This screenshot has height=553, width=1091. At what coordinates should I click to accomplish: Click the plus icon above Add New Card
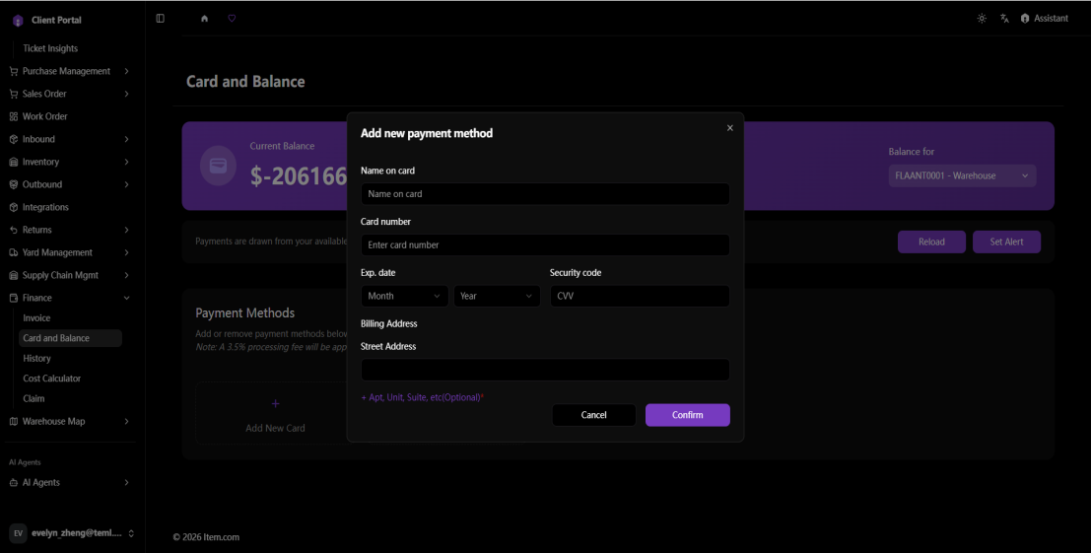click(276, 403)
